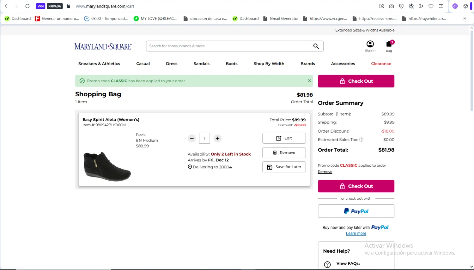Open the MY LOVE (@BLEAC... bookmark
Image resolution: width=474 pixels, height=270 pixels.
[155, 19]
